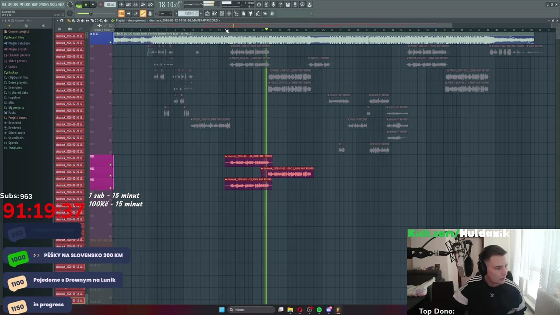Expand the Packs folder
Image resolution: width=560 pixels, height=315 pixels.
12,112
